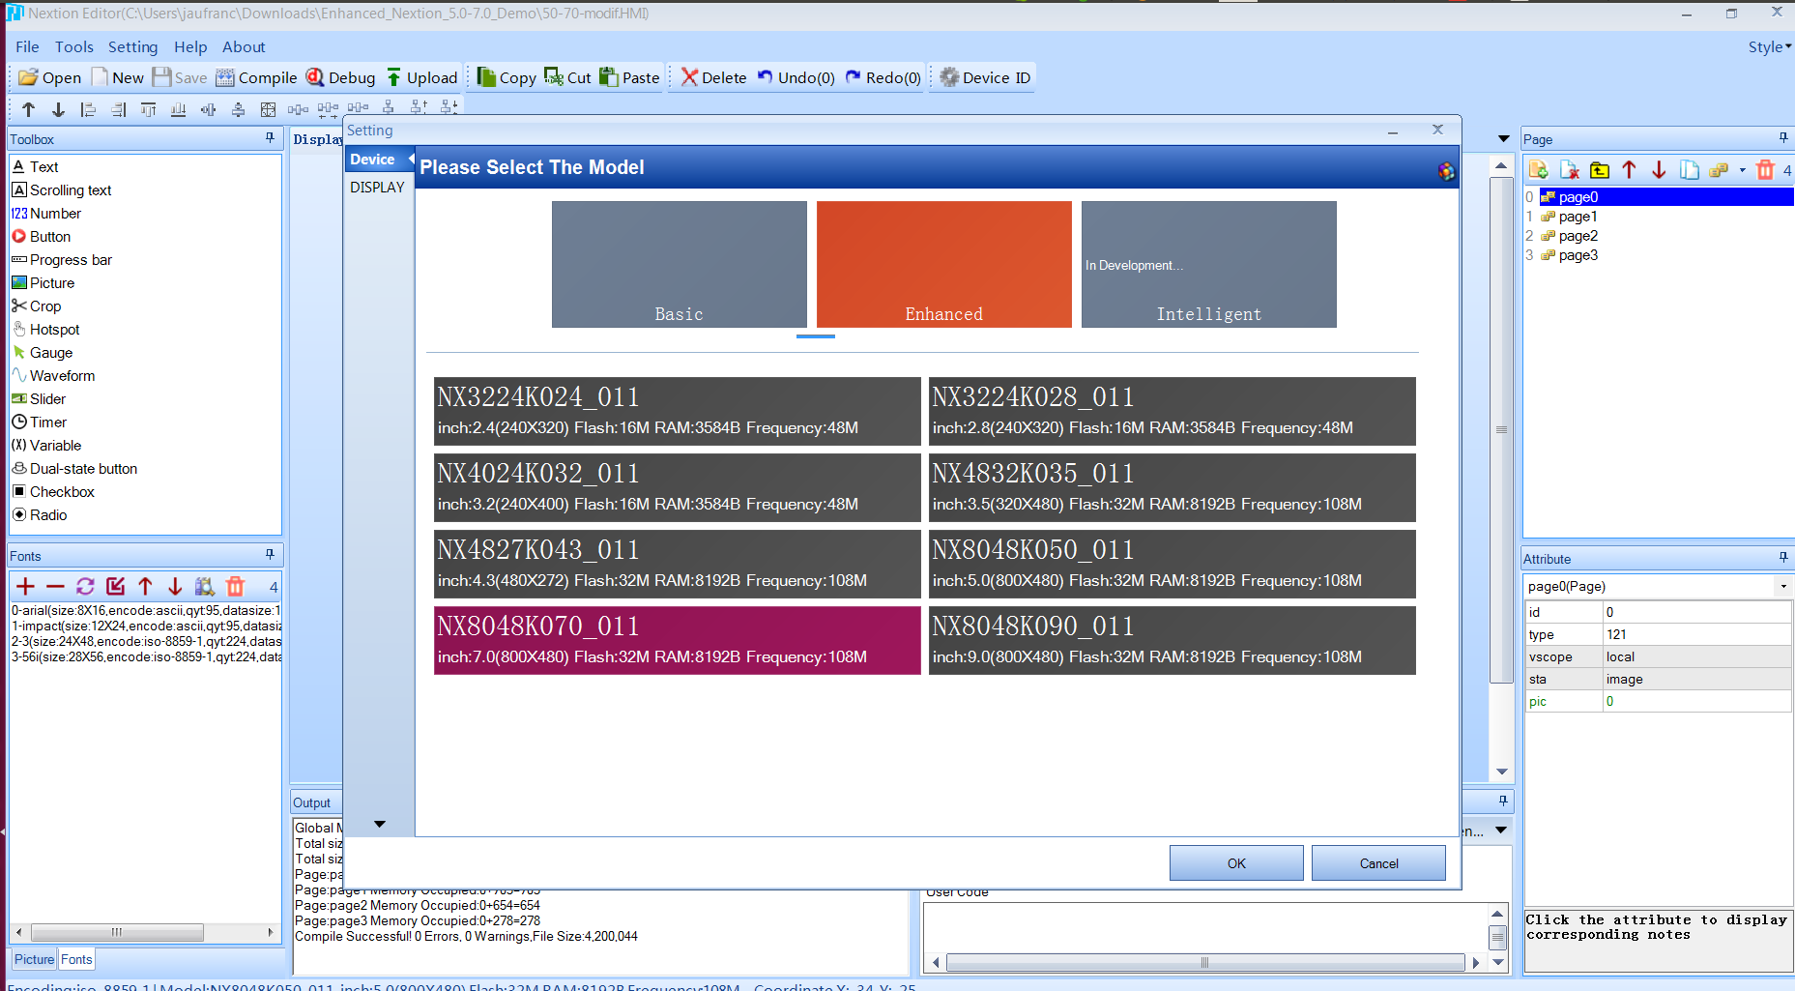
Task: Move page up in Page panel
Action: tap(1629, 170)
